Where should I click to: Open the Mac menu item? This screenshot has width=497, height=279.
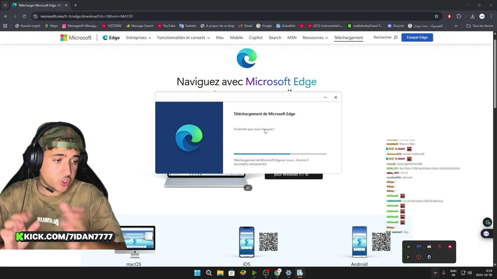tap(220, 38)
